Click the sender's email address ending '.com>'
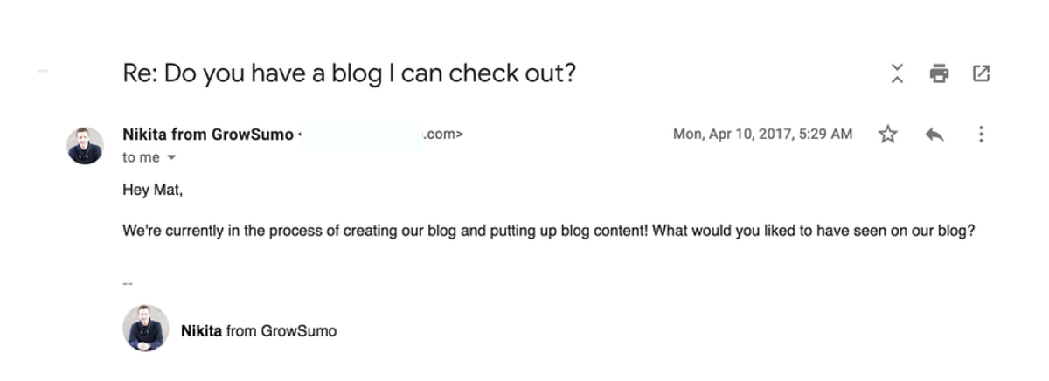 (443, 135)
